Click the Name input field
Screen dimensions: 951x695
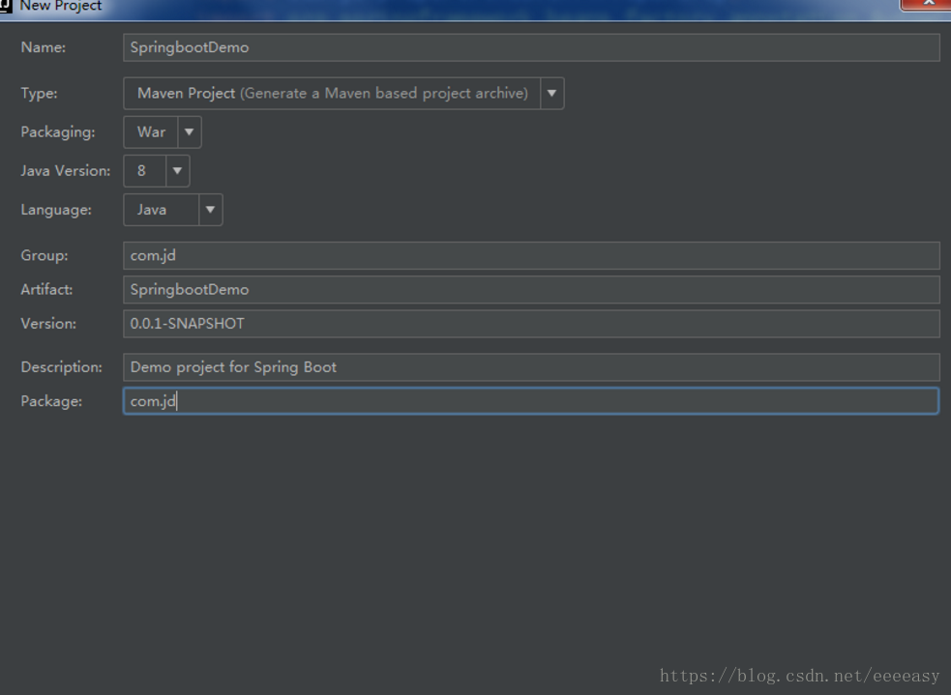(531, 47)
